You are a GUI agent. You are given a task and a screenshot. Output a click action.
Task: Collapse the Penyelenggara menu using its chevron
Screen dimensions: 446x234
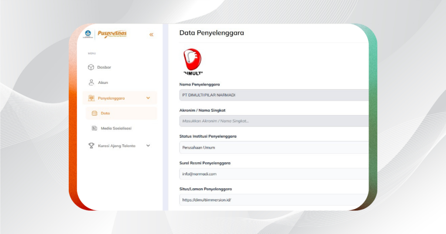coord(148,98)
